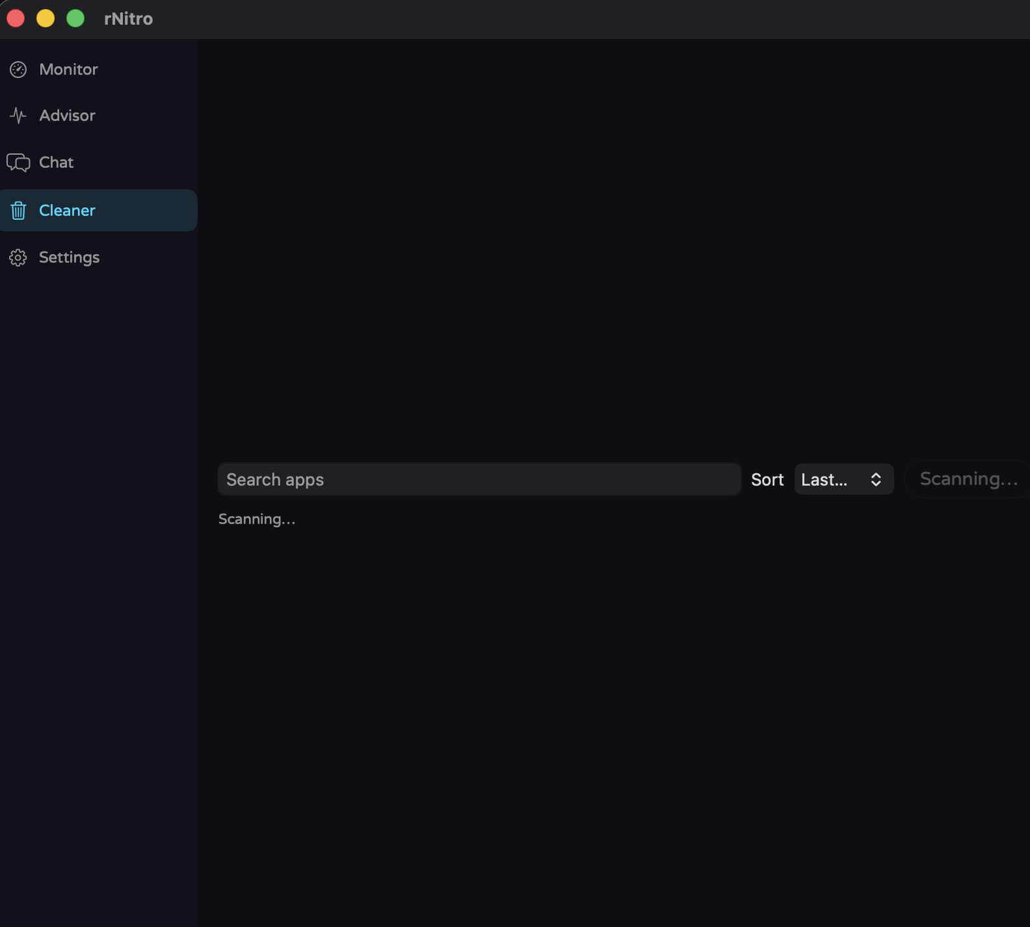Click the Monitor gauge icon

click(18, 70)
